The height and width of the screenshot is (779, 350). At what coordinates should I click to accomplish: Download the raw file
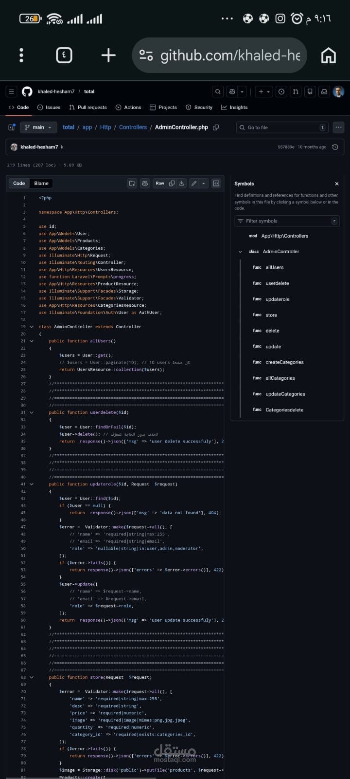[182, 183]
